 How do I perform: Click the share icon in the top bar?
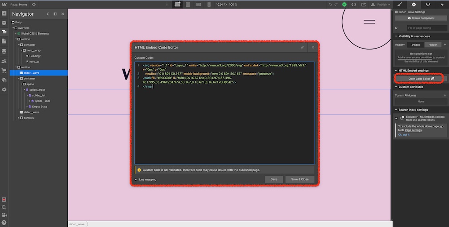click(363, 4)
